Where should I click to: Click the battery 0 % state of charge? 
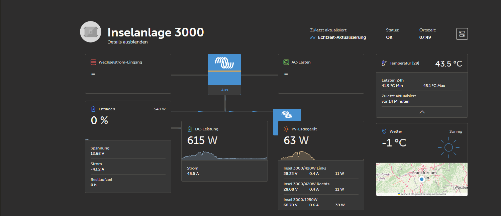coord(100,120)
